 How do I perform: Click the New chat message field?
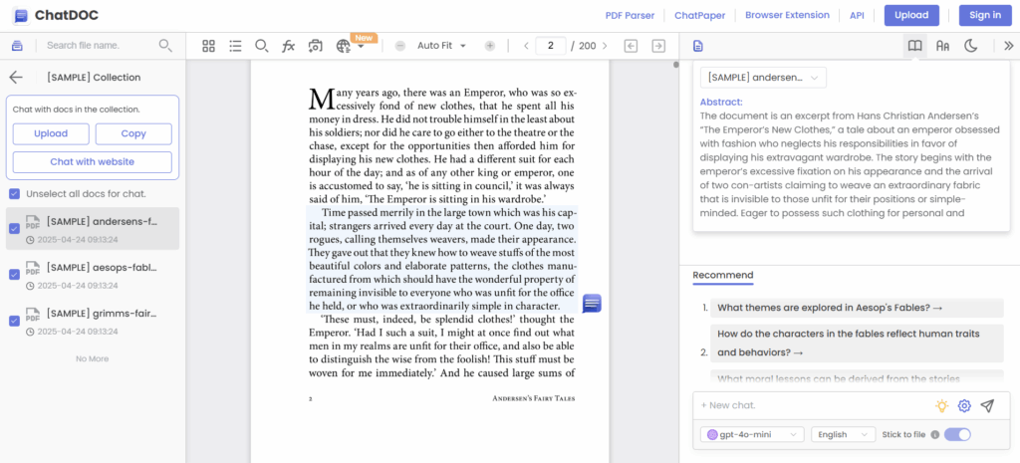point(813,406)
